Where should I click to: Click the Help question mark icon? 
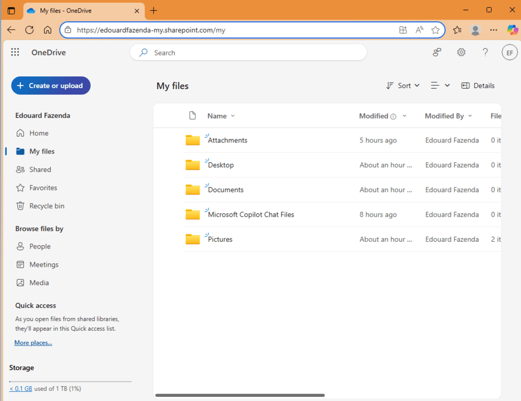(x=485, y=52)
